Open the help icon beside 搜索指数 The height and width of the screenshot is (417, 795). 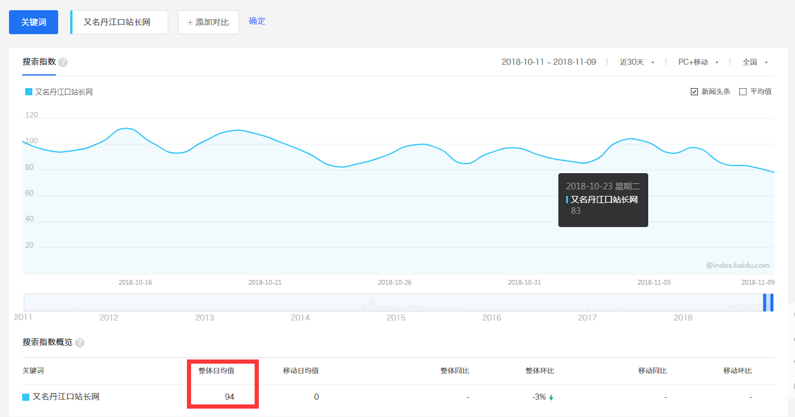63,62
